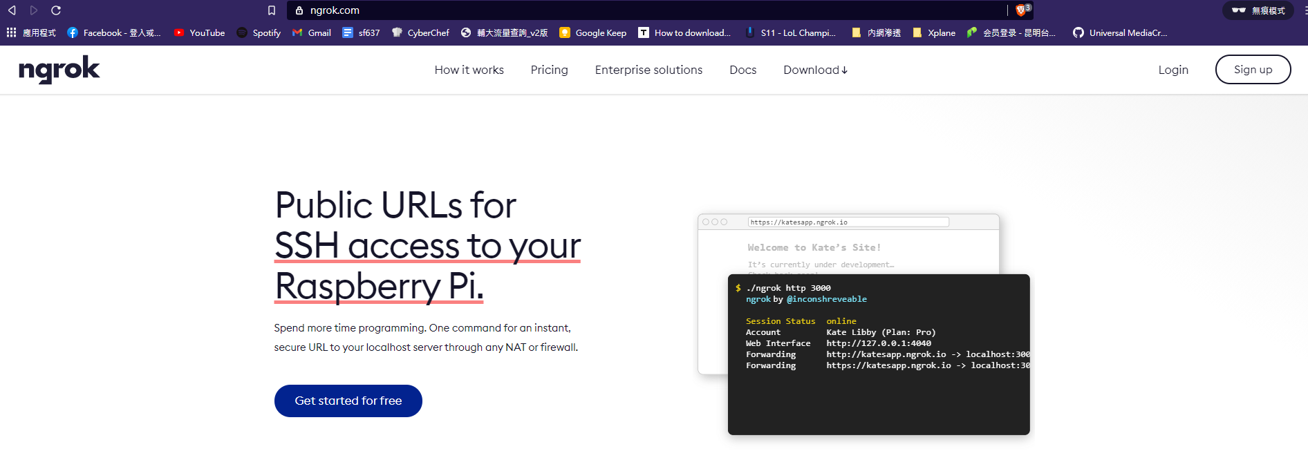Click 'Welcome to Kate's Site!' text

(814, 247)
